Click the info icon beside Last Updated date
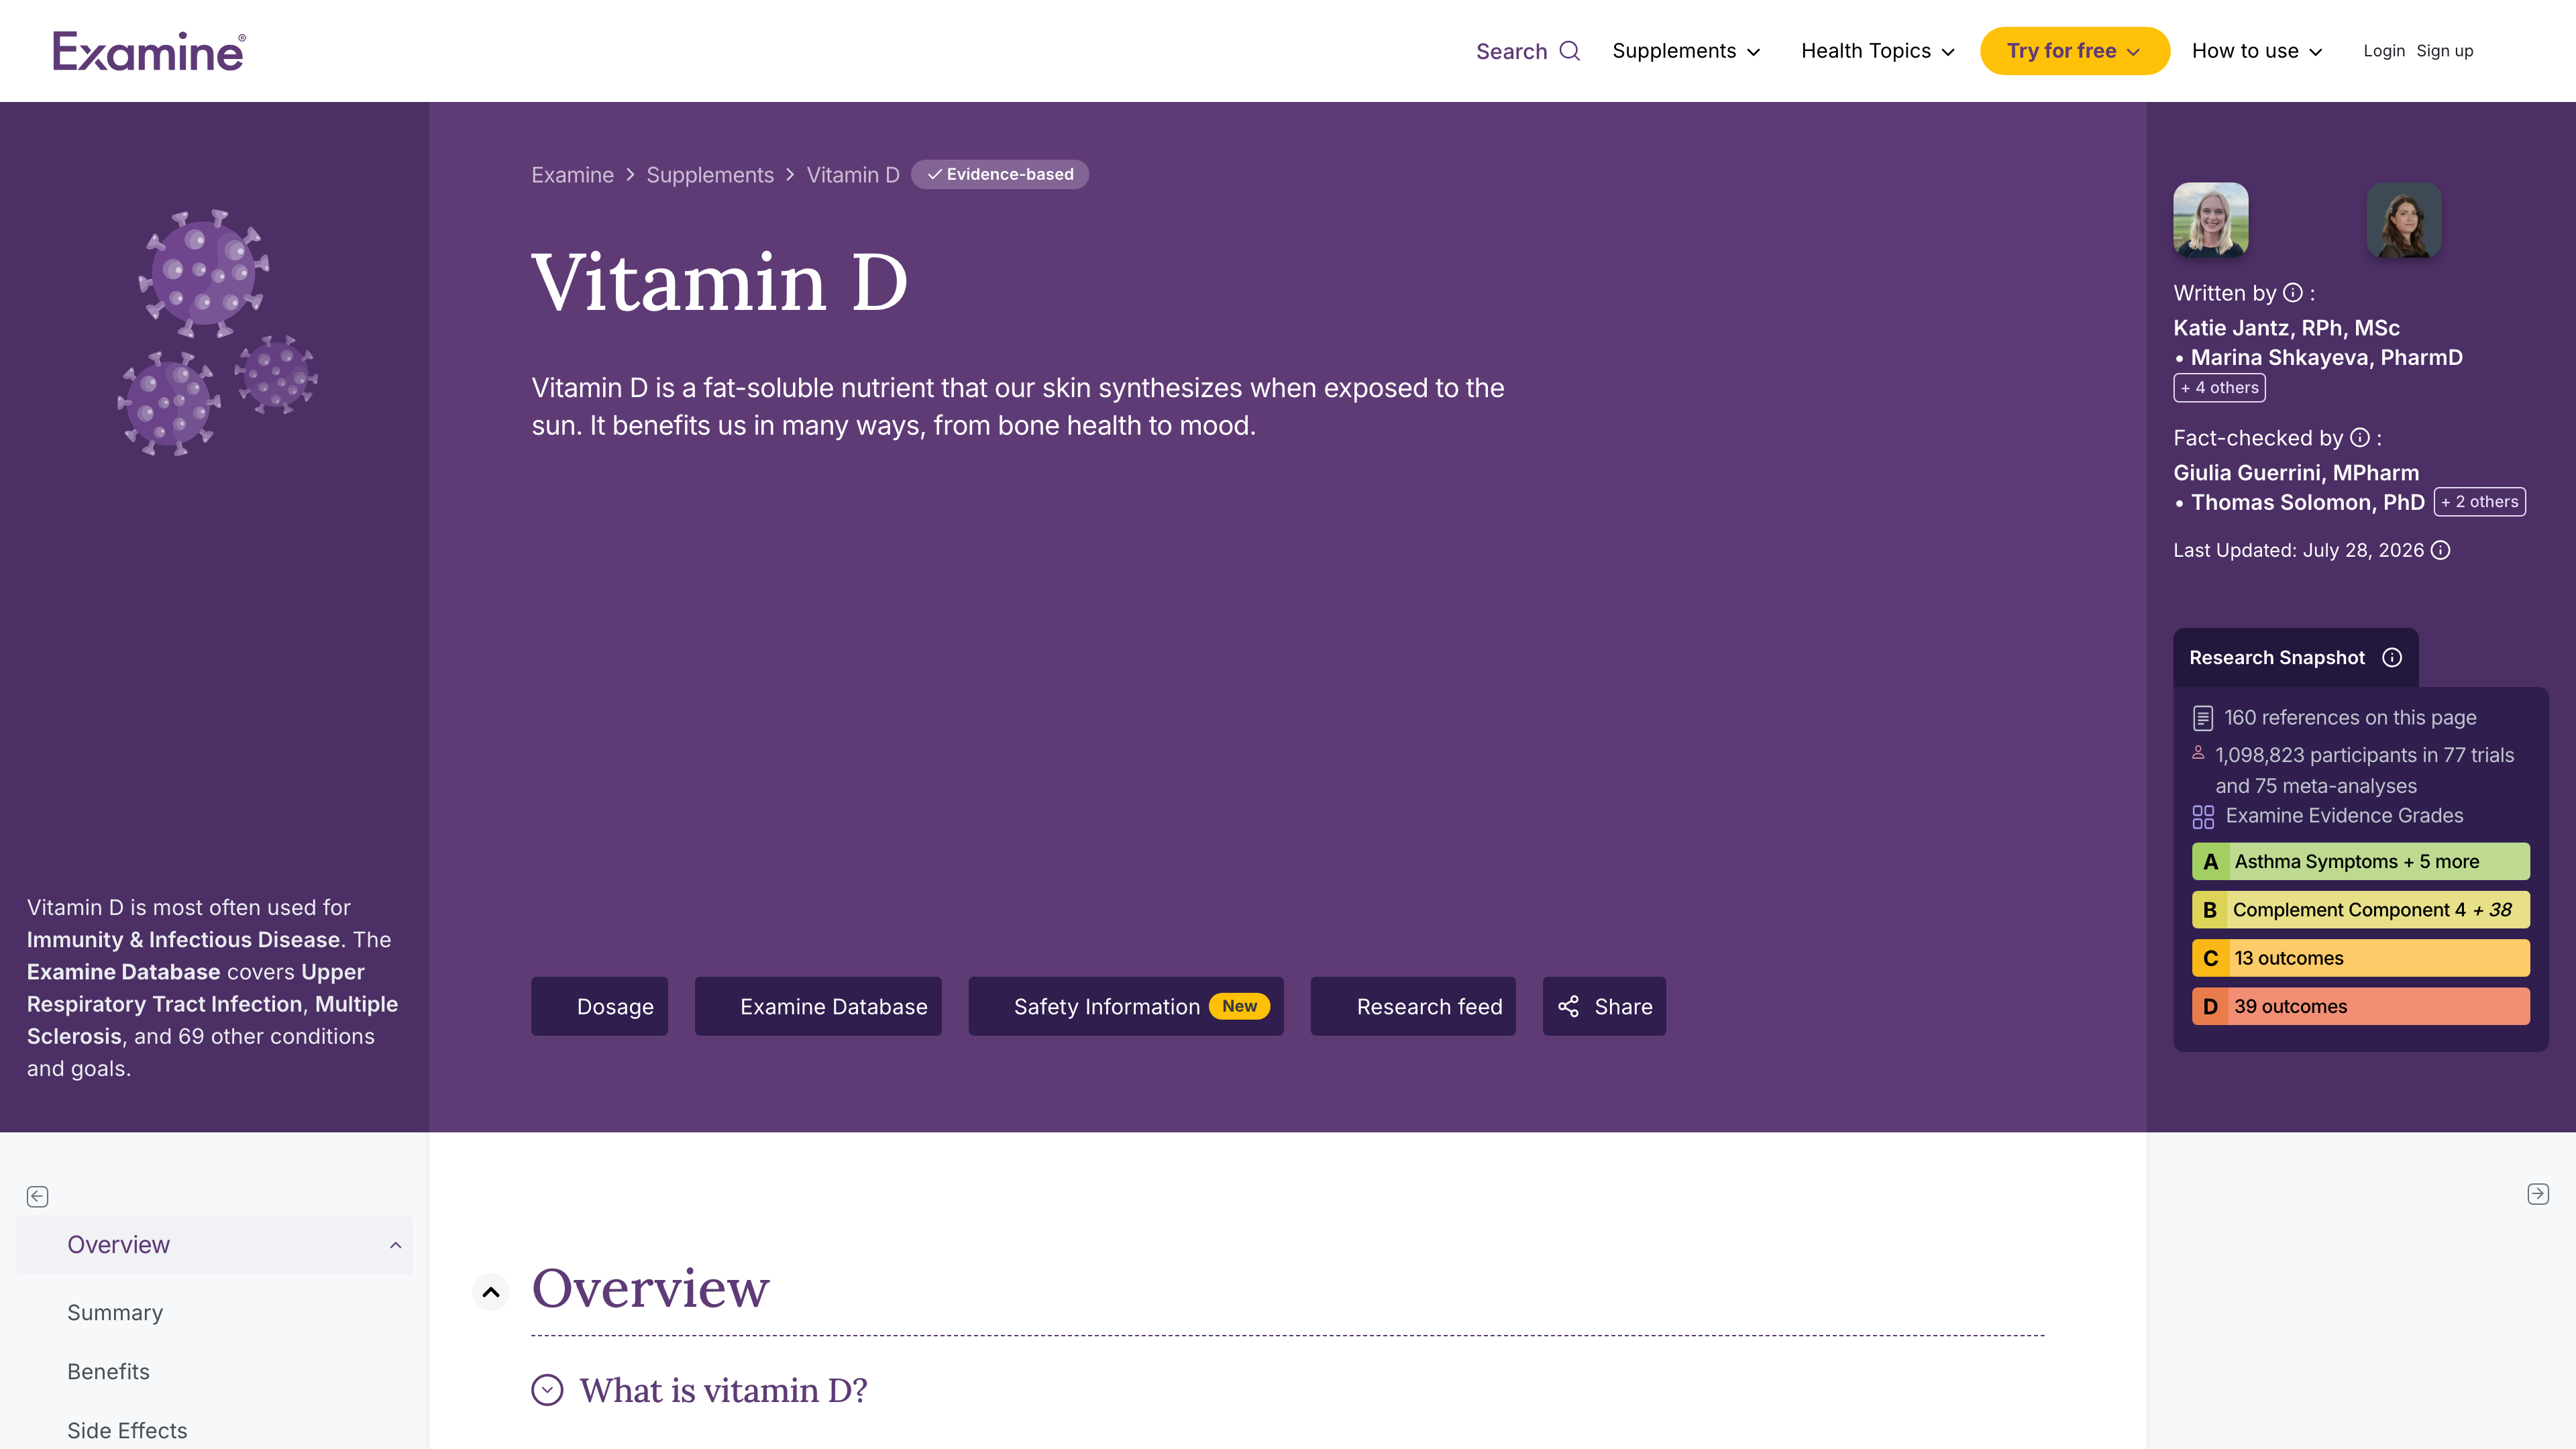Image resolution: width=2576 pixels, height=1449 pixels. 2440,550
